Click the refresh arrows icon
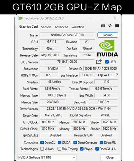The height and width of the screenshot is (161, 134). (x=110, y=25)
